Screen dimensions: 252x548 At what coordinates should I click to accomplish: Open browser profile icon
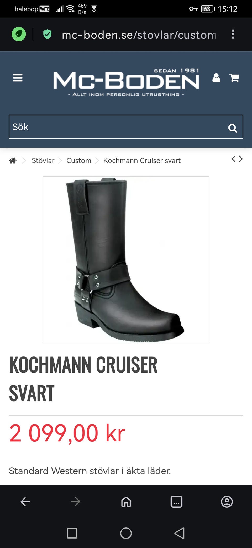pyautogui.click(x=227, y=502)
